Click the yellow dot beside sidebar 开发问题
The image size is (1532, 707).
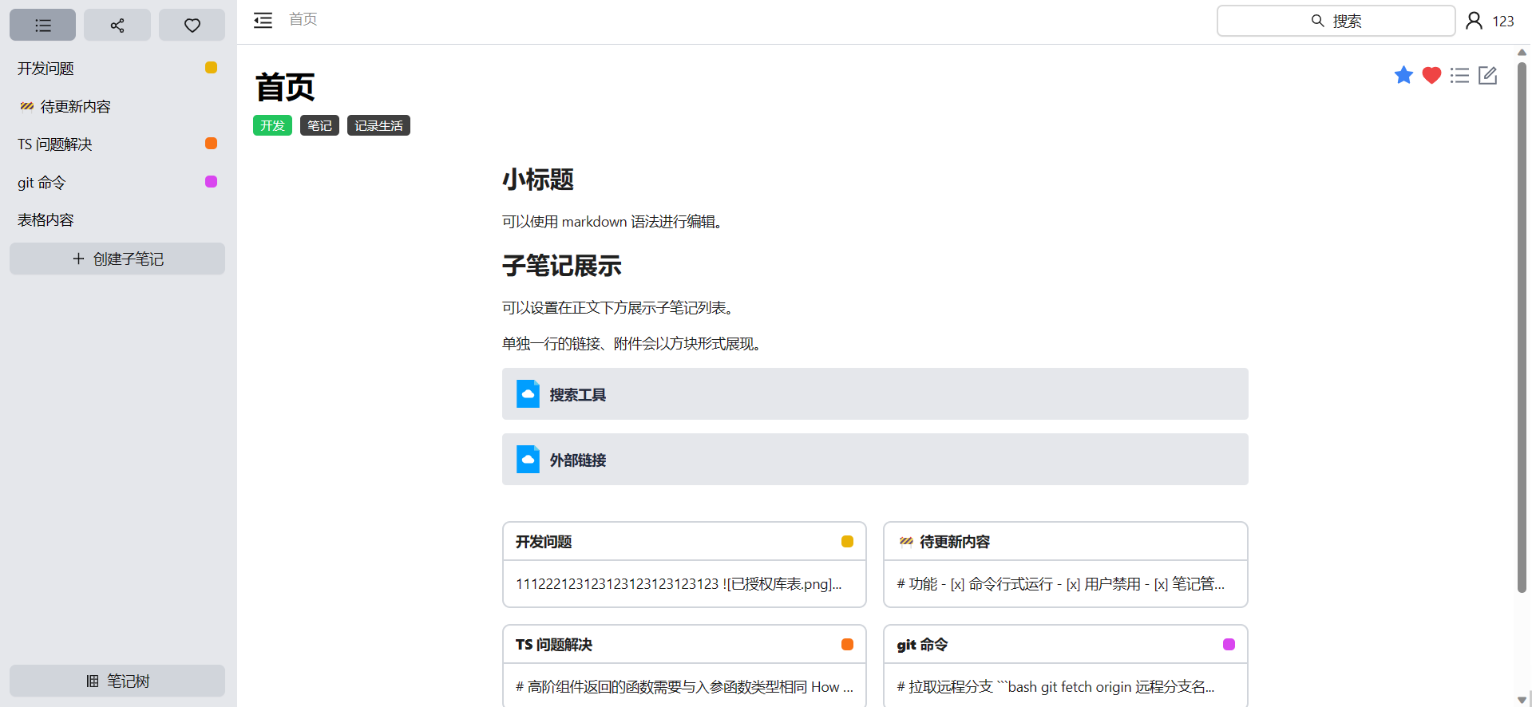[x=211, y=68]
